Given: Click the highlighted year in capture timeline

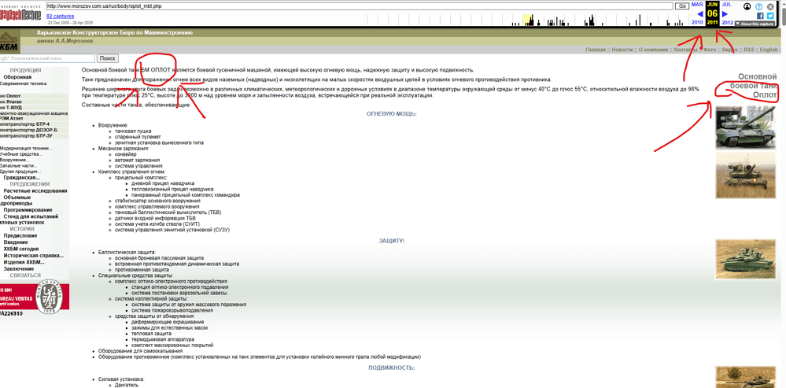Looking at the screenshot, I should [527, 20].
